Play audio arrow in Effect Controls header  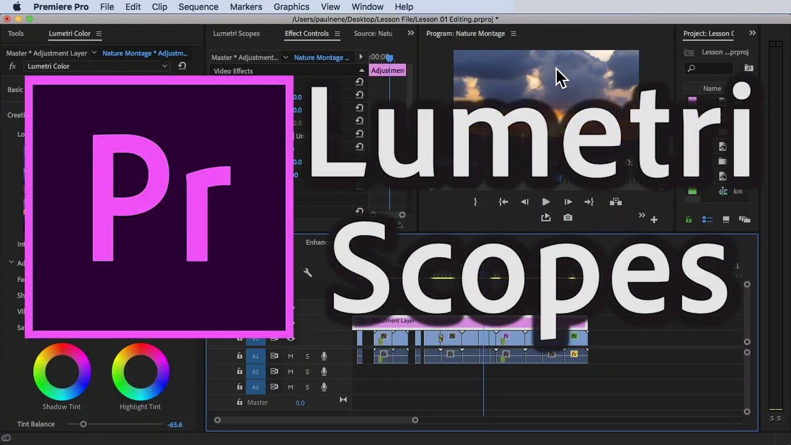point(361,57)
